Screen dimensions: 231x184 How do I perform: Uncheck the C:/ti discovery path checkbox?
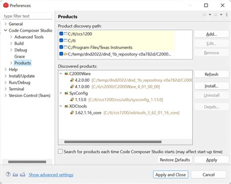pyautogui.click(x=61, y=40)
